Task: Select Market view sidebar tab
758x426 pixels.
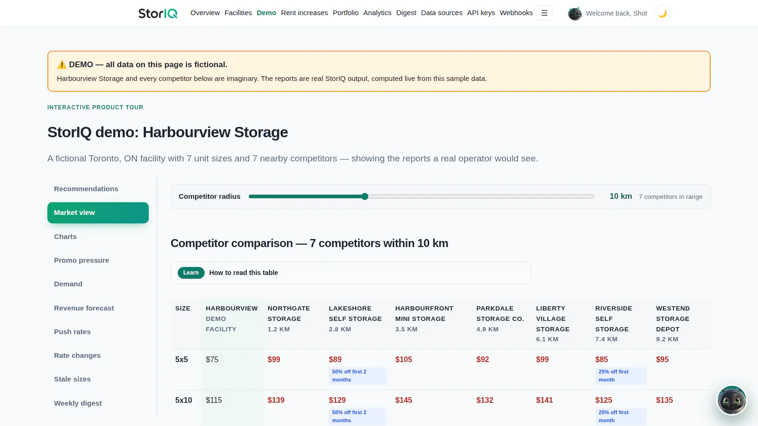Action: (98, 213)
